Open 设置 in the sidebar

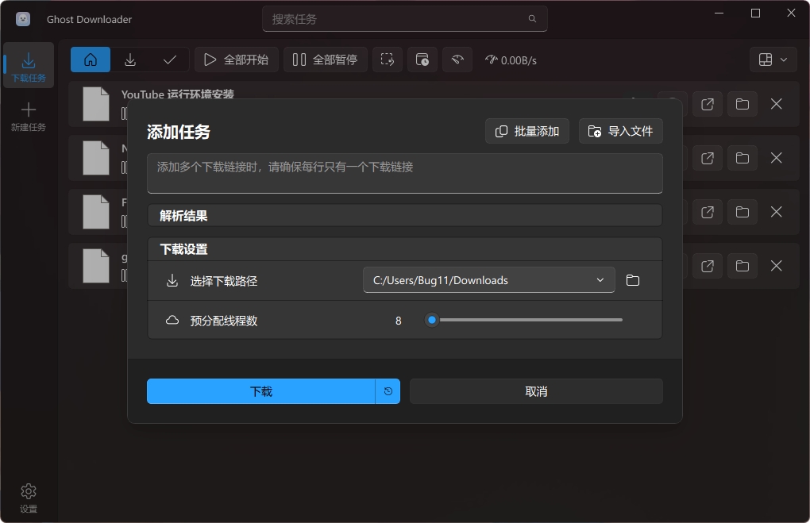[29, 498]
